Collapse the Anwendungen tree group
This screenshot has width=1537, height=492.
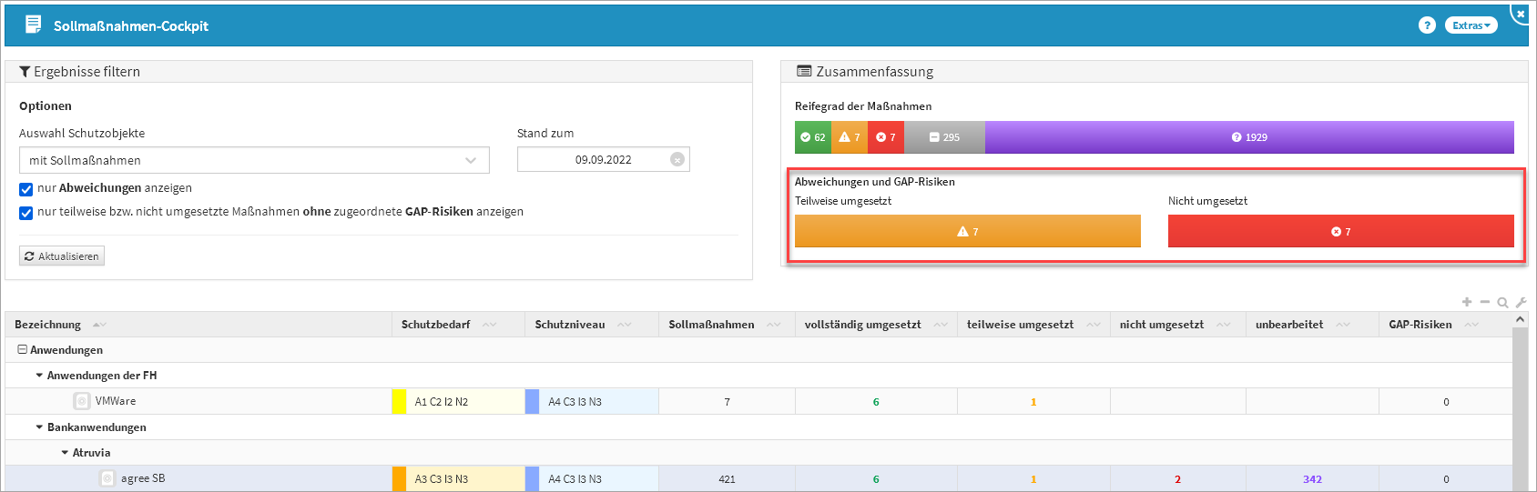pos(22,350)
